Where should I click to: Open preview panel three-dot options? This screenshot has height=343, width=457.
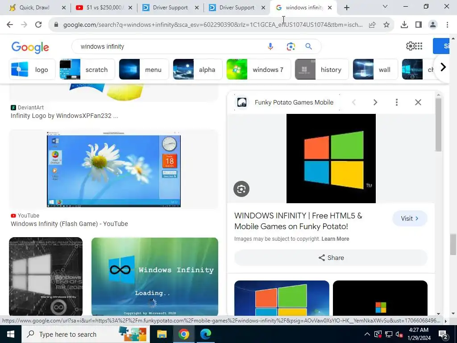[x=397, y=102]
